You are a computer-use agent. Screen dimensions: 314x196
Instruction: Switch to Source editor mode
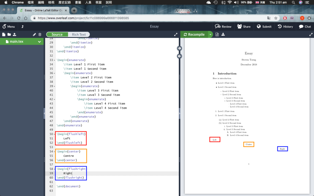tap(57, 34)
